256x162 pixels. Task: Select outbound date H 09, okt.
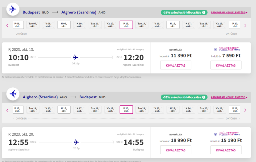[64, 25]
